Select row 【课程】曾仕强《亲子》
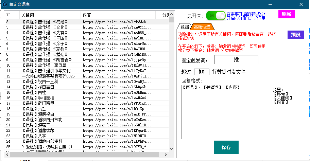Screen dimensions: 310x161 click(x=87, y=43)
